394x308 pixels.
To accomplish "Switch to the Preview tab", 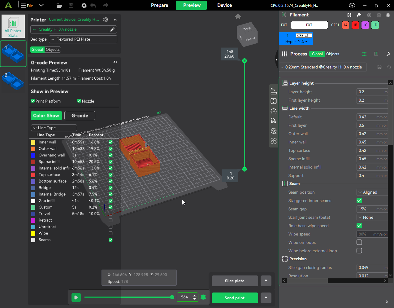I will (x=192, y=5).
